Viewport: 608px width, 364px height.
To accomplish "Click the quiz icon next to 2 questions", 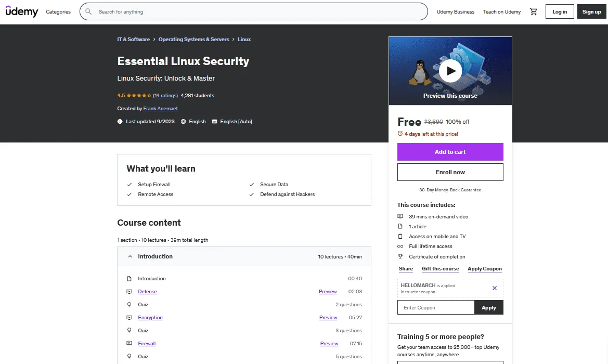I will (x=129, y=305).
